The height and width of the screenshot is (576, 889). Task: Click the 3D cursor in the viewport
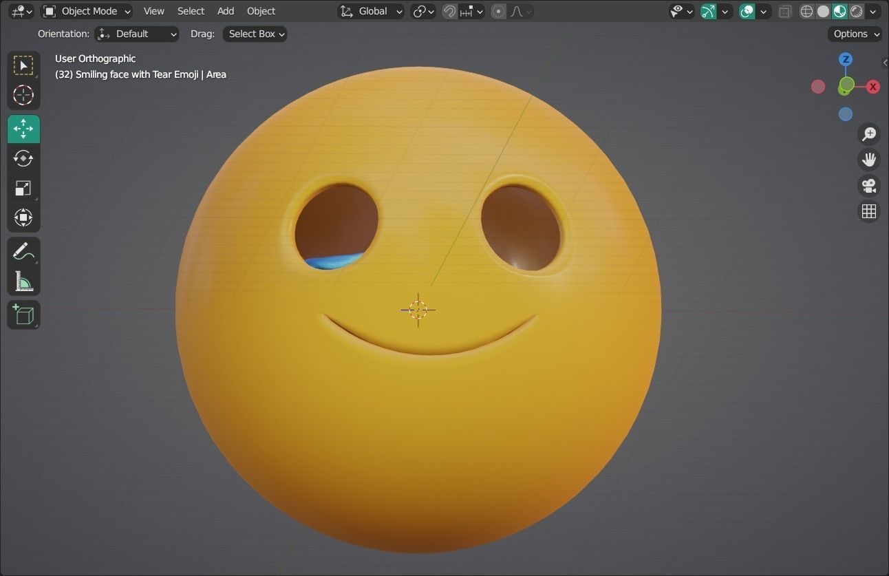pyautogui.click(x=418, y=310)
